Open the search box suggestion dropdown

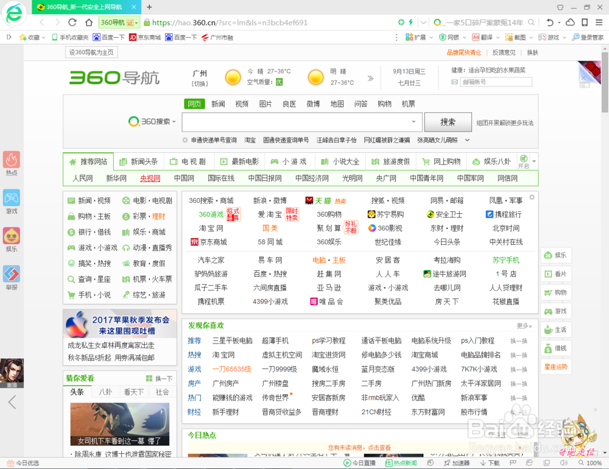pos(414,122)
